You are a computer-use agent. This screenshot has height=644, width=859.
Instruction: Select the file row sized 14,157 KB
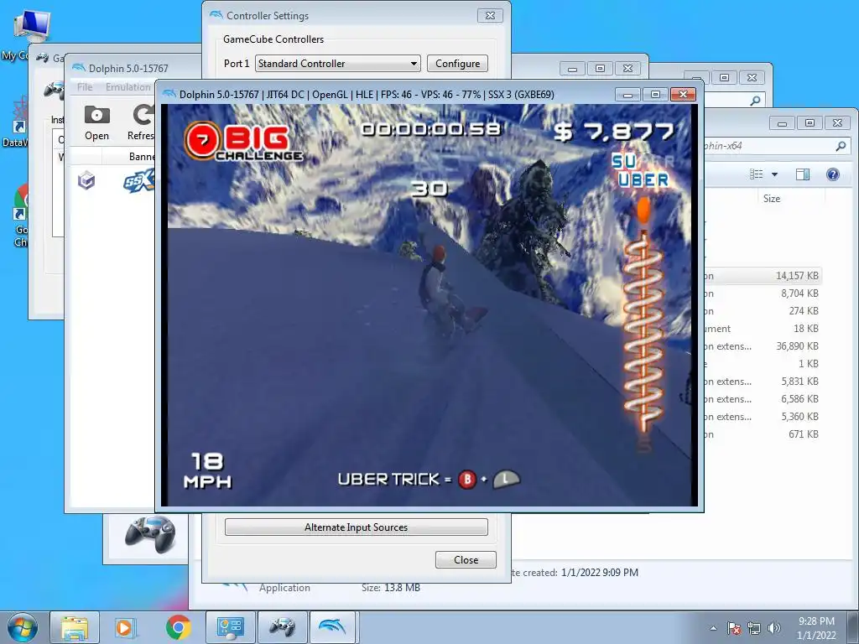[763, 276]
